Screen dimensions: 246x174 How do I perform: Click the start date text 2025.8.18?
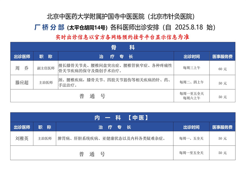tap(189, 27)
